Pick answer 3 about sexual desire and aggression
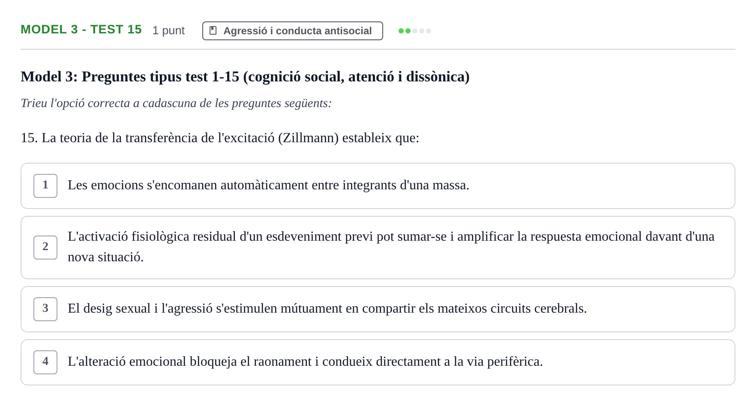The height and width of the screenshot is (406, 756). click(378, 309)
